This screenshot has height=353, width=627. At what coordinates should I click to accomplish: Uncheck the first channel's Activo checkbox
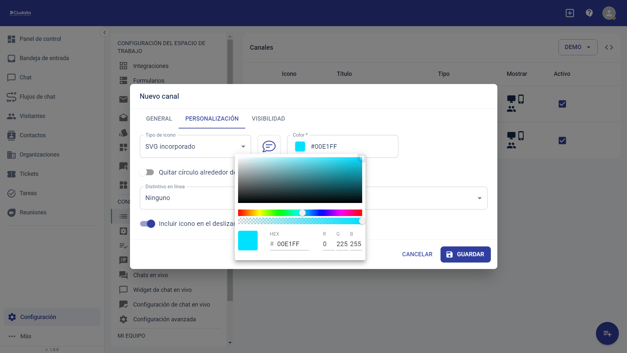(562, 104)
